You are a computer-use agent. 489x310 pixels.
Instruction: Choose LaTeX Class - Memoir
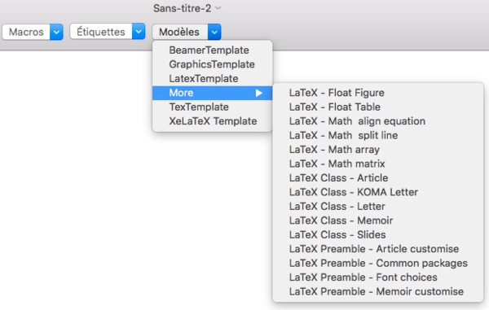(378, 220)
